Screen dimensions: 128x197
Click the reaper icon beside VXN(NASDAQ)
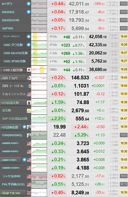point(29,135)
